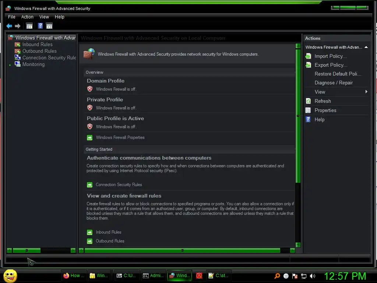The image size is (377, 283).
Task: Open the Windows Firewall Properties link
Action: coord(120,137)
